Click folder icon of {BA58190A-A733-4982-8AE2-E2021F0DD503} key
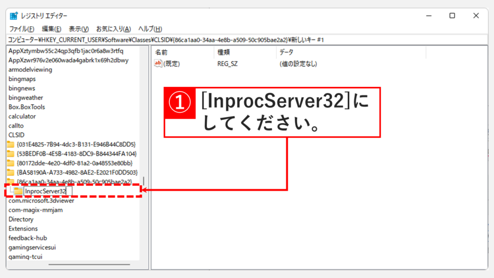Viewport: 494px width, 278px height. pos(11,172)
